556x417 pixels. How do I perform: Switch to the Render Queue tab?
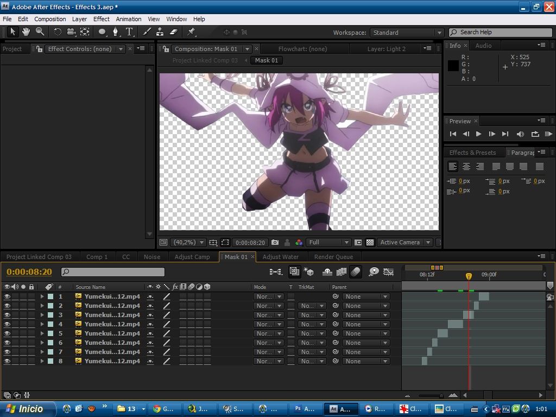point(333,257)
